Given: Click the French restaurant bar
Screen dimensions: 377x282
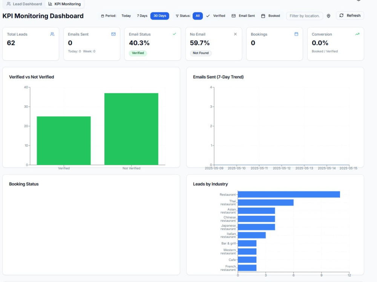Looking at the screenshot, I should (x=247, y=268).
